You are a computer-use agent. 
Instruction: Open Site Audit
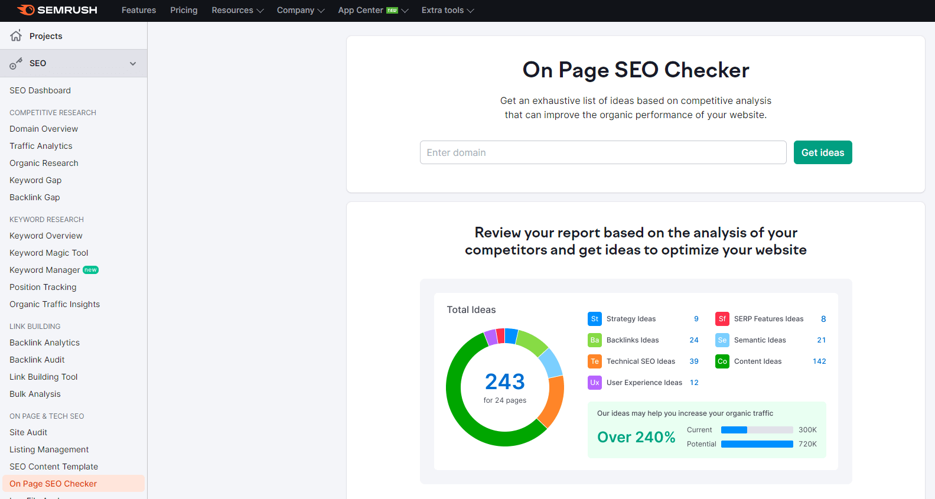coord(28,432)
